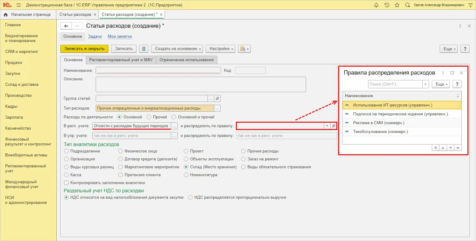Choose Подразделение analytics type

(66, 151)
